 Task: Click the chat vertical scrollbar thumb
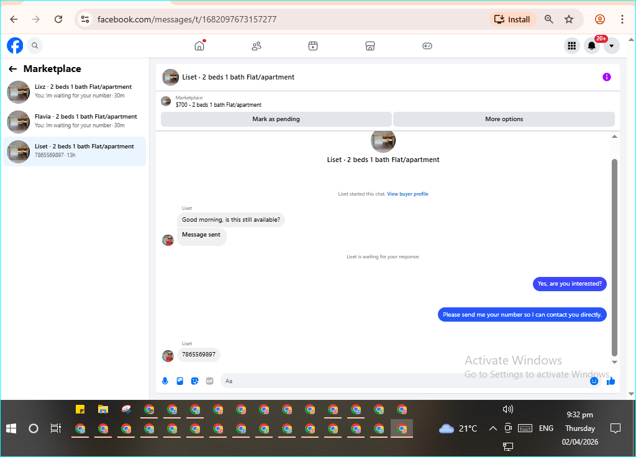pyautogui.click(x=614, y=258)
